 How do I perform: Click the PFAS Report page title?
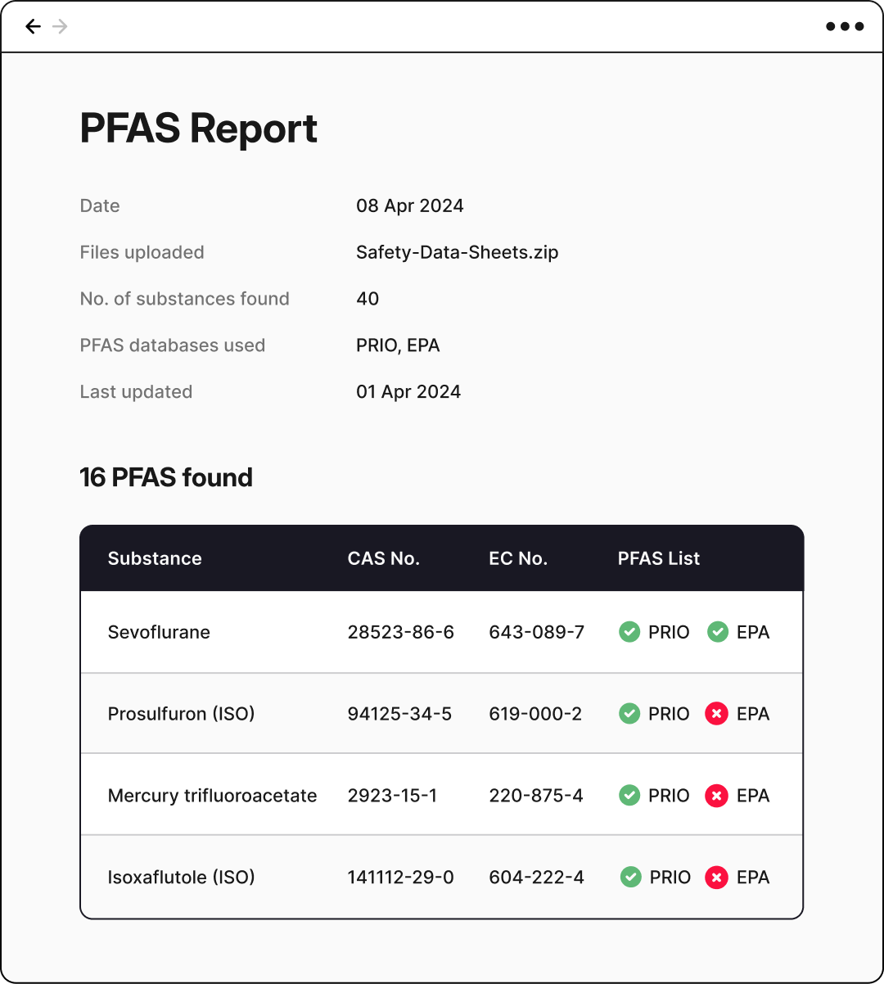pyautogui.click(x=198, y=129)
